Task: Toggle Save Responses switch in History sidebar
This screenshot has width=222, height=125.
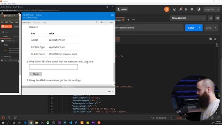Action: tap(3, 41)
